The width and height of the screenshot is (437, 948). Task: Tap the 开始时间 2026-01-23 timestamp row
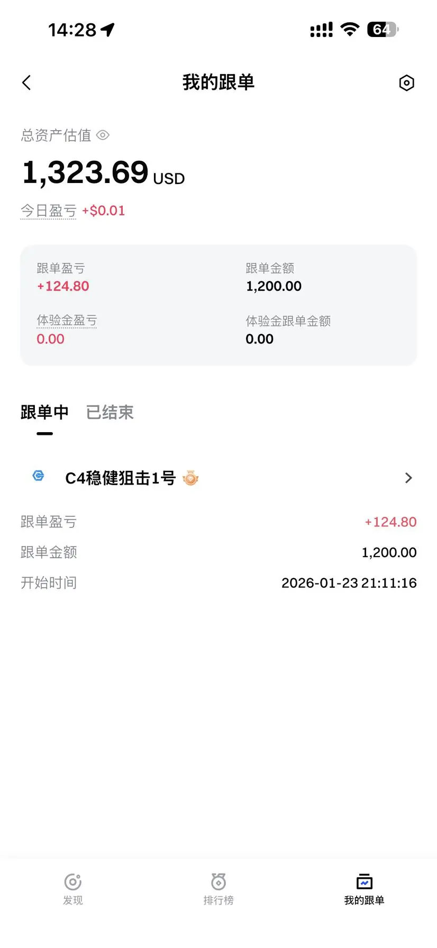(x=218, y=583)
